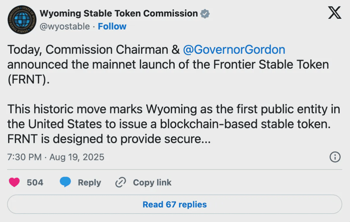Click the Wyoming Stable Token Commission name

tap(119, 13)
